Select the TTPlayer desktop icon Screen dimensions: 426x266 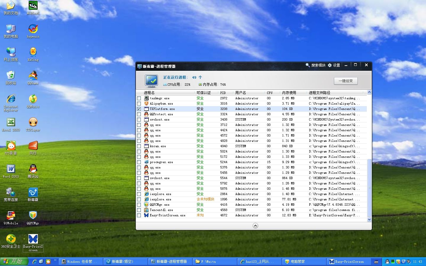33,124
